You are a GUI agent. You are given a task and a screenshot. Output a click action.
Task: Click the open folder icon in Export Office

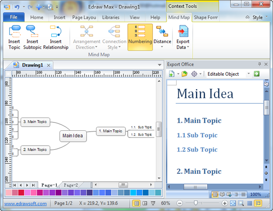click(x=184, y=74)
